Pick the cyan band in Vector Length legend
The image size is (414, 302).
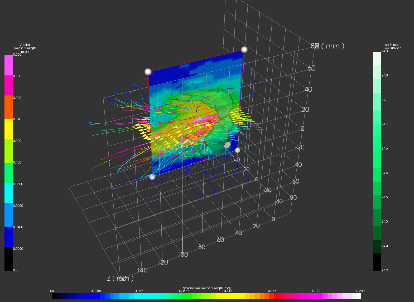(8, 193)
